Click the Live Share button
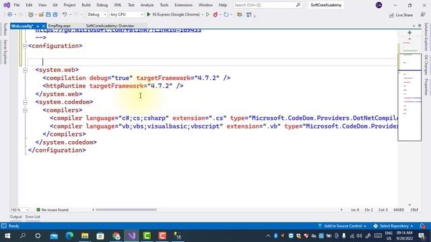 401,15
